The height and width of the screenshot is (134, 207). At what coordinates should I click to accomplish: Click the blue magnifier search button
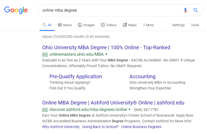point(196,10)
